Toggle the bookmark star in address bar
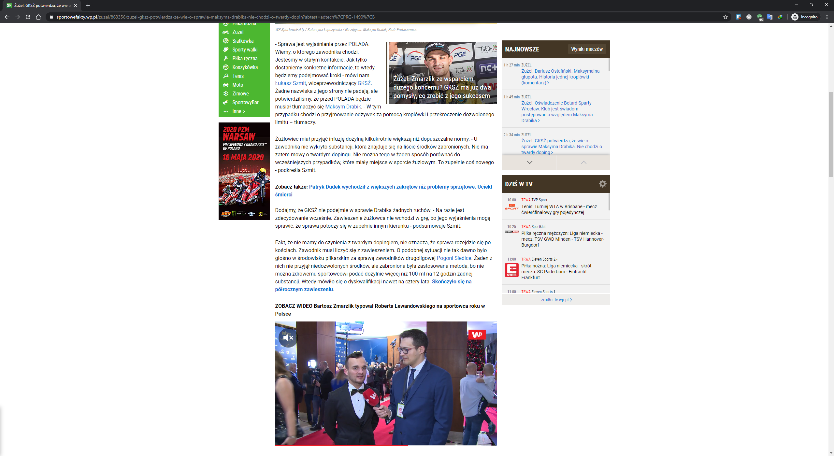The width and height of the screenshot is (834, 456). tap(726, 17)
